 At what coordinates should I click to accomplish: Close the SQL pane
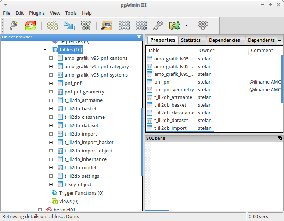tap(280, 138)
